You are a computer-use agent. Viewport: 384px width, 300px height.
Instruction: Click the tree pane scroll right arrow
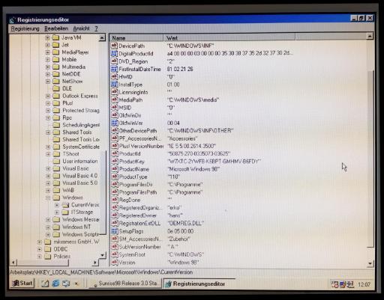95,263
